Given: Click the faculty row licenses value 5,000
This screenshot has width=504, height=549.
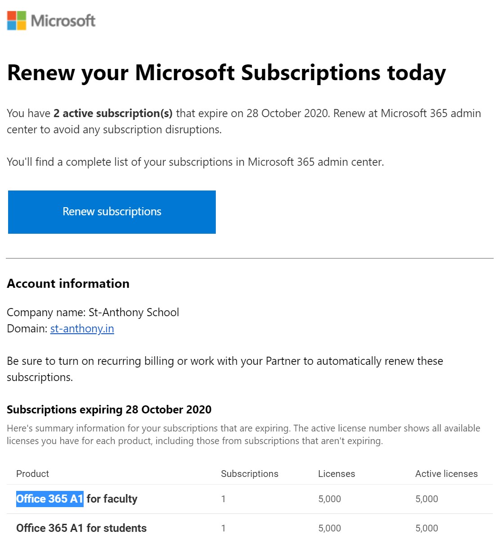Looking at the screenshot, I should (330, 499).
